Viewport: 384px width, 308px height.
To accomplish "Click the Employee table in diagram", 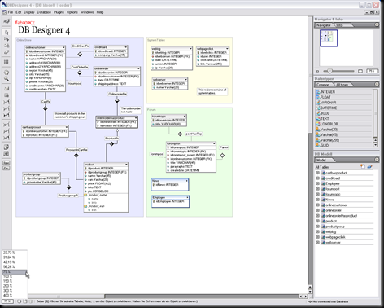I will (170, 201).
